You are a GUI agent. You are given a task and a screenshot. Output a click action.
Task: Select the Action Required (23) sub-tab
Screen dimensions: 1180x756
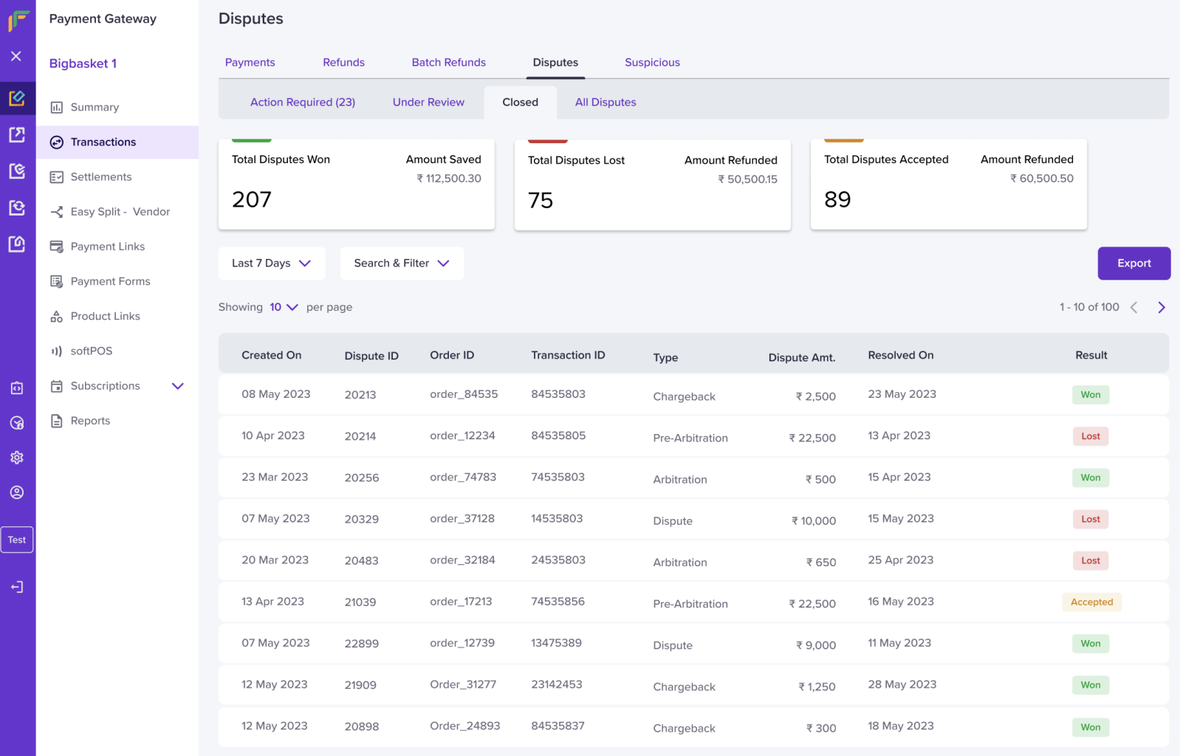(x=303, y=103)
